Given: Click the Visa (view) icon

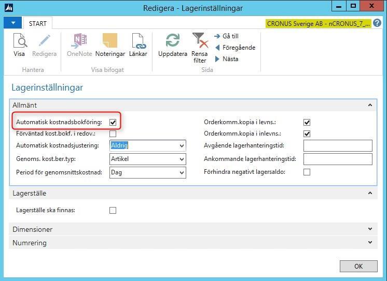Looking at the screenshot, I should (20, 41).
